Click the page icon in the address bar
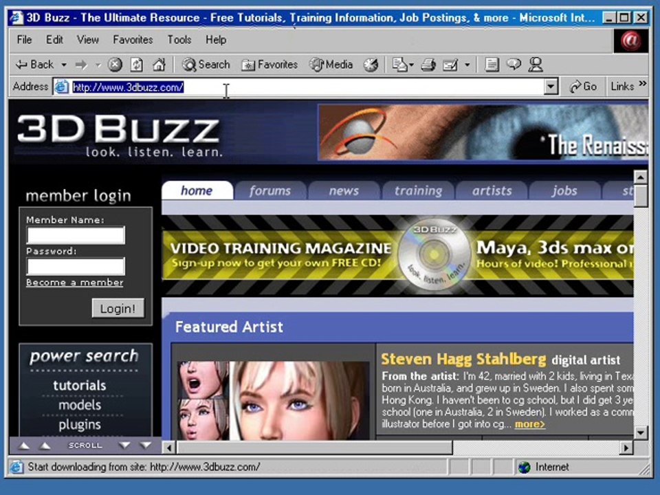660x495 pixels. click(x=62, y=87)
